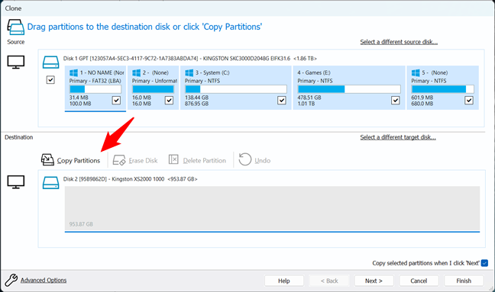Screen dimensions: 495x292
Task: Click the Erase Disk icon
Action: tap(119, 160)
